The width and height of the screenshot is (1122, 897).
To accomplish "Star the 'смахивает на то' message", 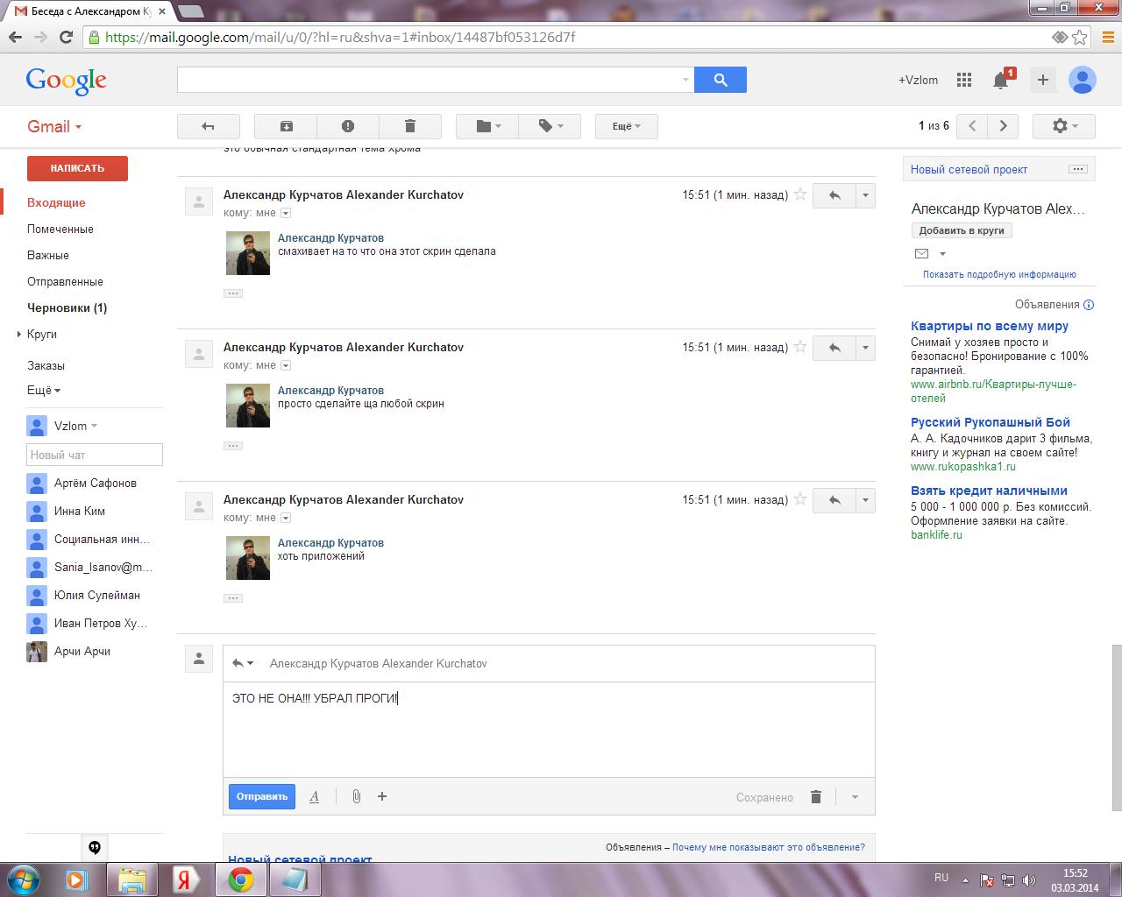I will (799, 195).
